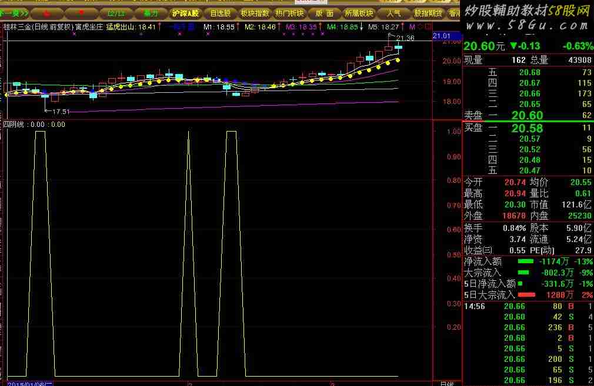The height and width of the screenshot is (386, 594).
Task: Click the small red square icon beside M
Action: [x=428, y=27]
